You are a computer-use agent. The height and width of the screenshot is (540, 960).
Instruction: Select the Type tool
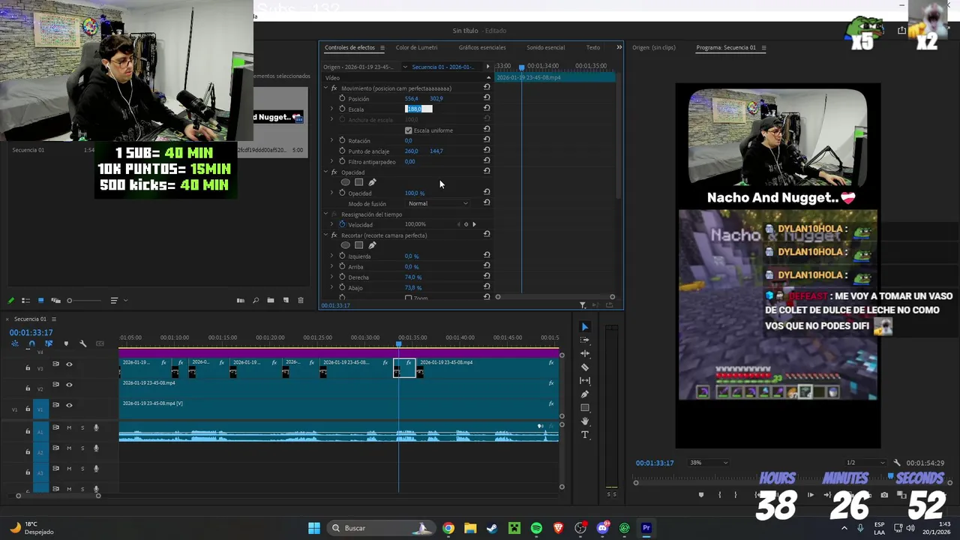click(585, 435)
